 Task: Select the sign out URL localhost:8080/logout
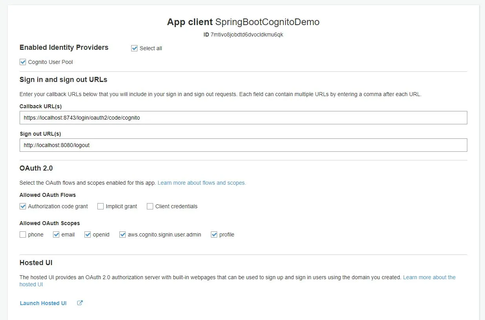57,145
